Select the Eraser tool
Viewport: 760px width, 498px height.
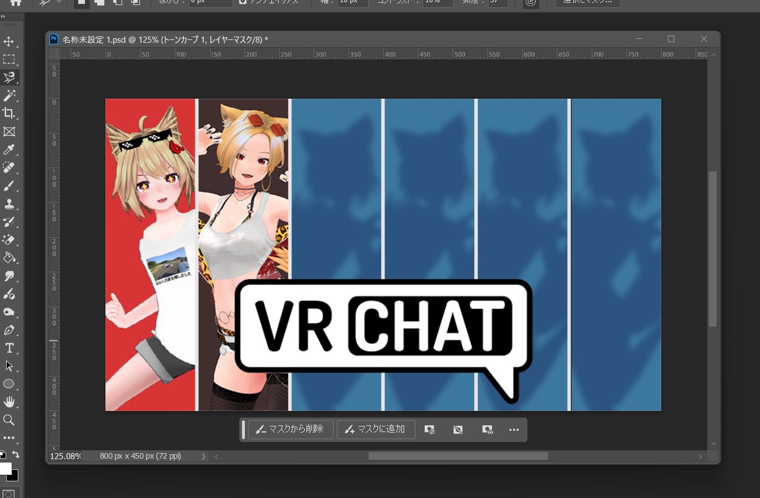9,240
